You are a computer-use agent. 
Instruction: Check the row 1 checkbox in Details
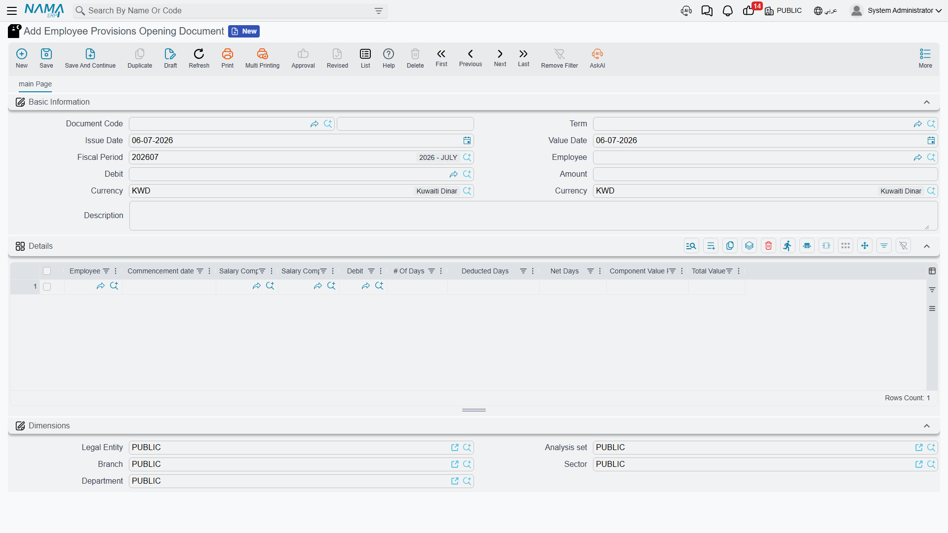(x=47, y=287)
